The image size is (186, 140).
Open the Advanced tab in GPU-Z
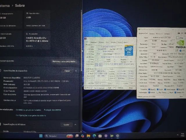click(x=159, y=34)
